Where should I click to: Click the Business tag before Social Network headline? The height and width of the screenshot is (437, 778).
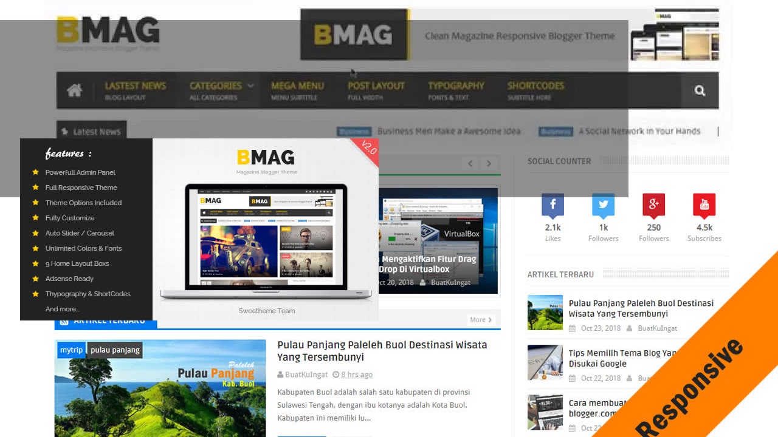coord(556,131)
